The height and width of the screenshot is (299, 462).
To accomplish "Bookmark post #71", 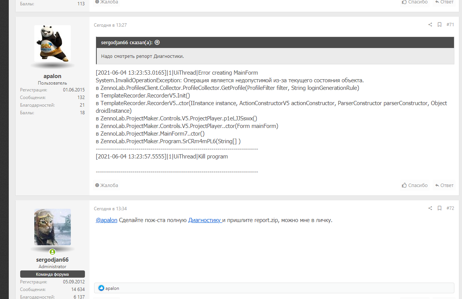I will click(x=440, y=25).
